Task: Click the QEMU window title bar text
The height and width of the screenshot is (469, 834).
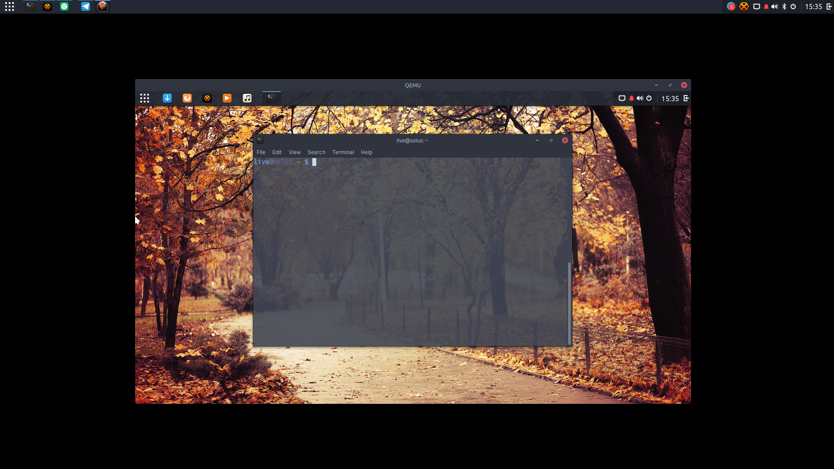Action: click(x=413, y=86)
